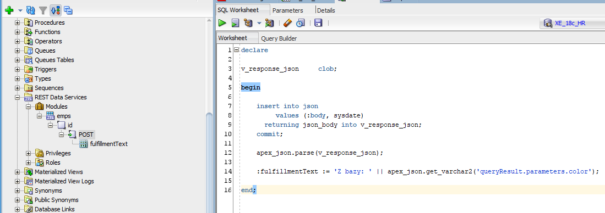Expand the Queues node

coord(18,51)
